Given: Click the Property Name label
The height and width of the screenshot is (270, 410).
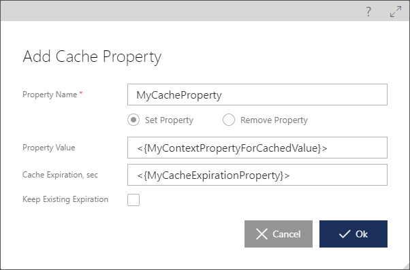Looking at the screenshot, I should click(50, 95).
